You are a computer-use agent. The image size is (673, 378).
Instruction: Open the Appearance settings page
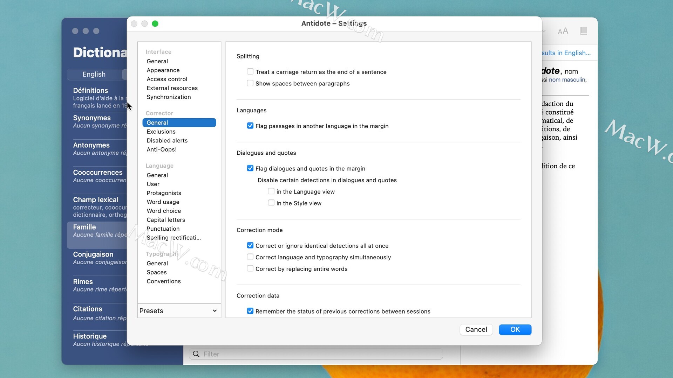pos(163,70)
